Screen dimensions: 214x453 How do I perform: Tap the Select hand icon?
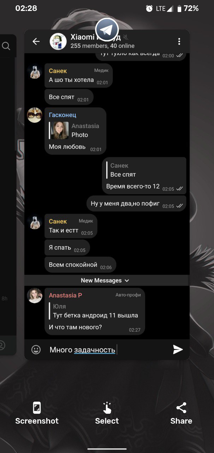[x=107, y=408]
